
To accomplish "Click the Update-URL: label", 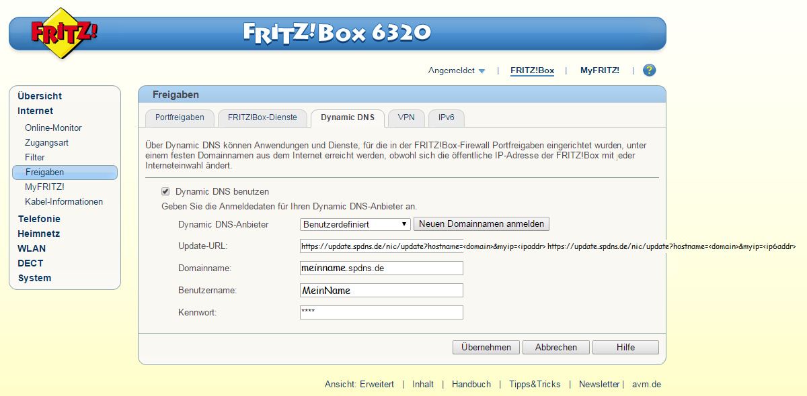I will [203, 246].
